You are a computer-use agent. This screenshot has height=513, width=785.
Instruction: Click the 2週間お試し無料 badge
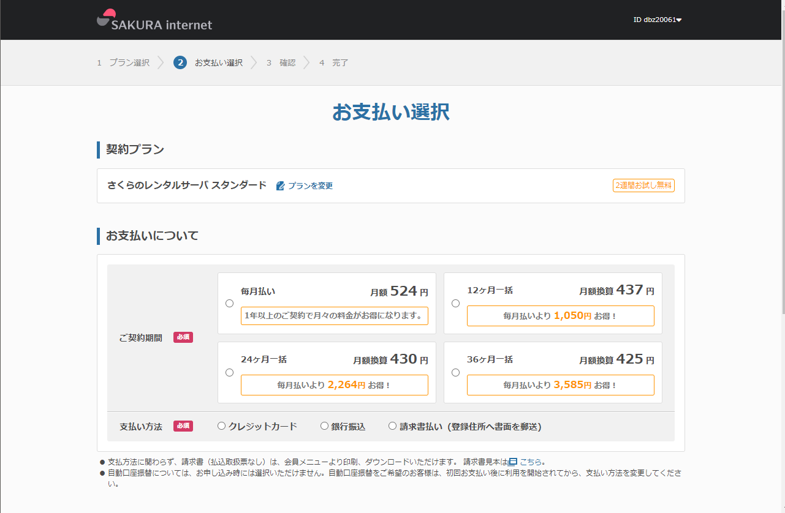coord(643,185)
